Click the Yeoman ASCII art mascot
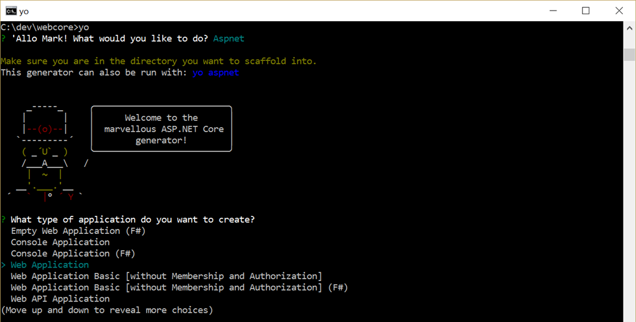Image resolution: width=636 pixels, height=322 pixels. click(x=47, y=153)
